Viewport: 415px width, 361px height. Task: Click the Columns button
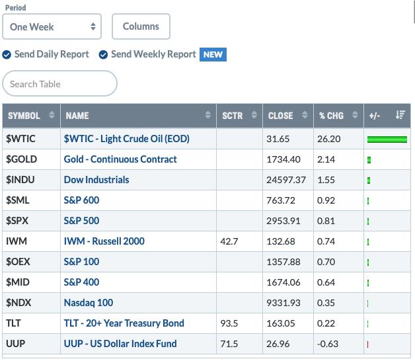141,26
